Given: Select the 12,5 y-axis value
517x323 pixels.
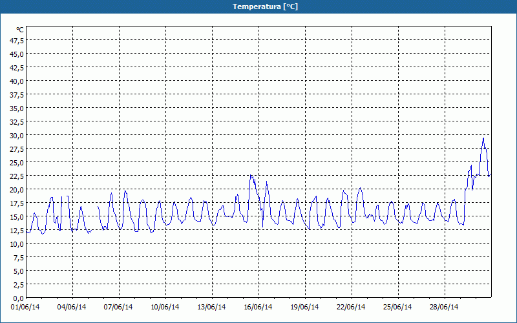Looking at the screenshot, I should (17, 231).
